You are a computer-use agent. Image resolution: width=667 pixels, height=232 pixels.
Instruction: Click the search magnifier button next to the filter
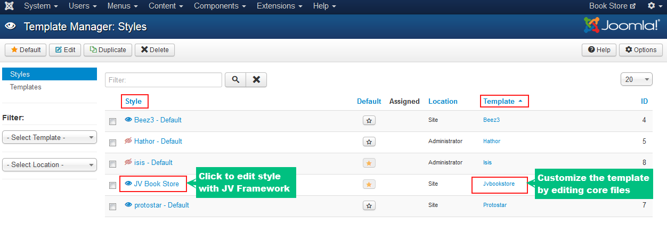(235, 79)
